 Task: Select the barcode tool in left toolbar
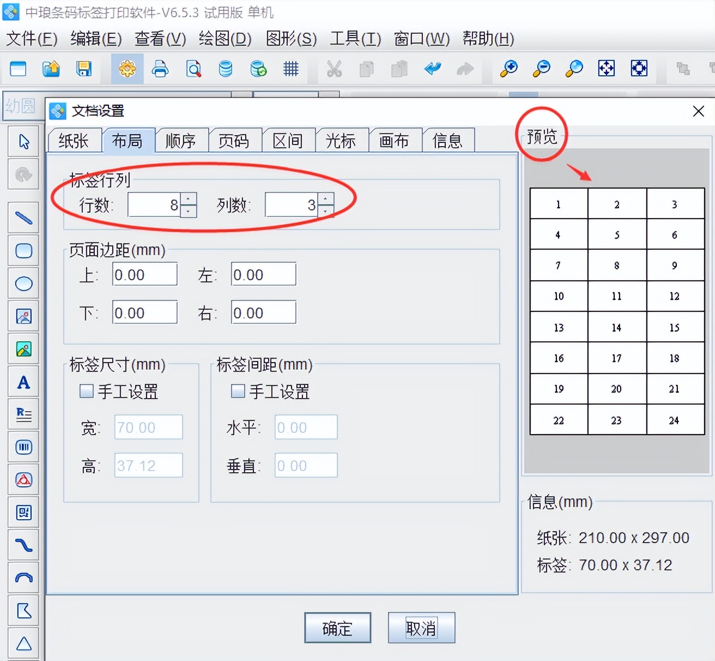pos(23,447)
